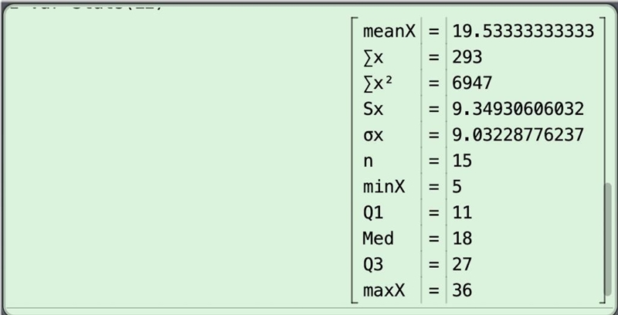Click the maxX value 36
Screen dimensions: 618x315
(462, 290)
